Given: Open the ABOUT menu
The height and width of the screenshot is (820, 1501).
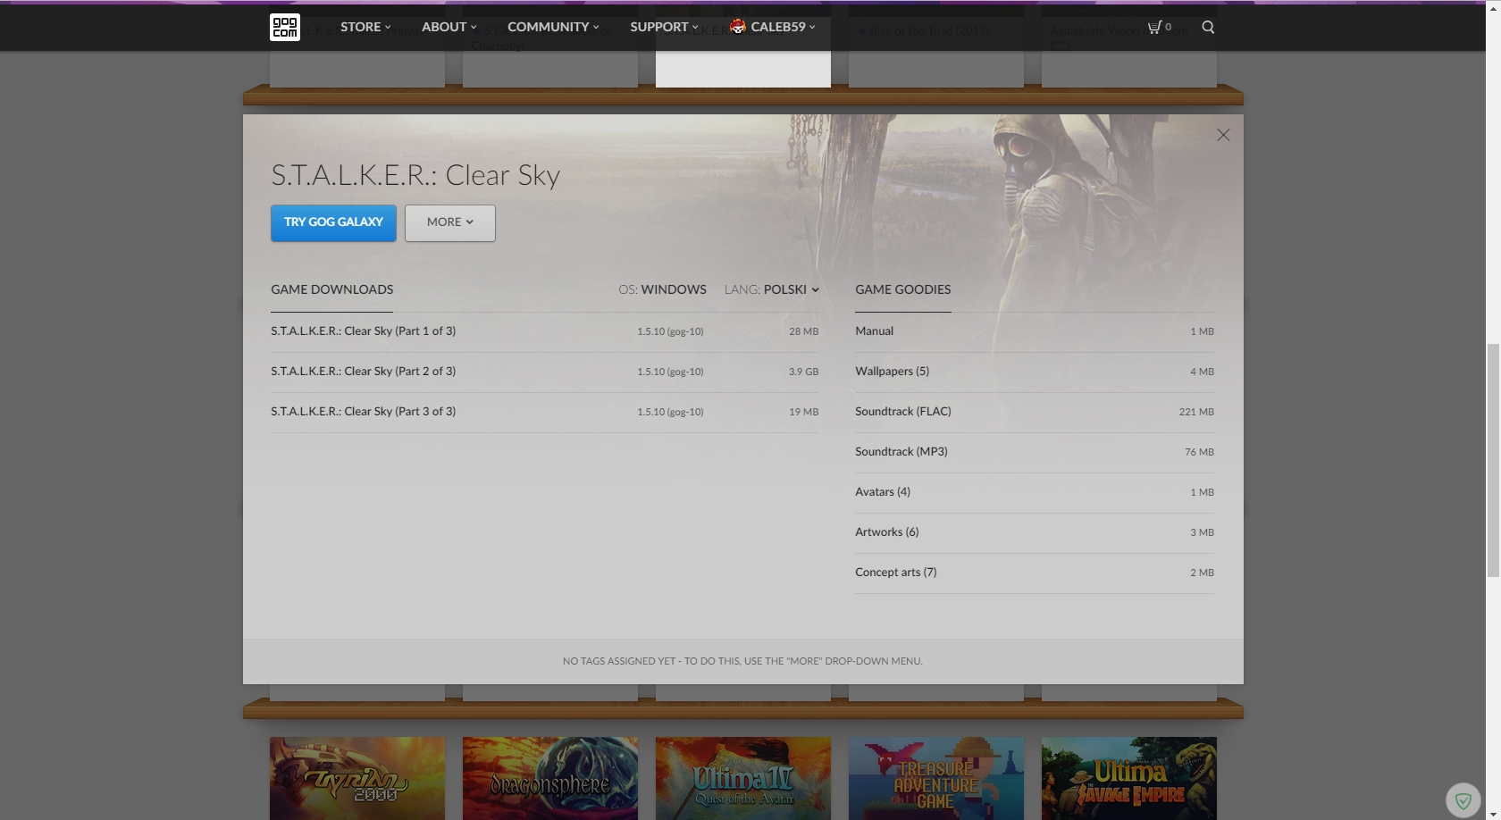Looking at the screenshot, I should 449,27.
